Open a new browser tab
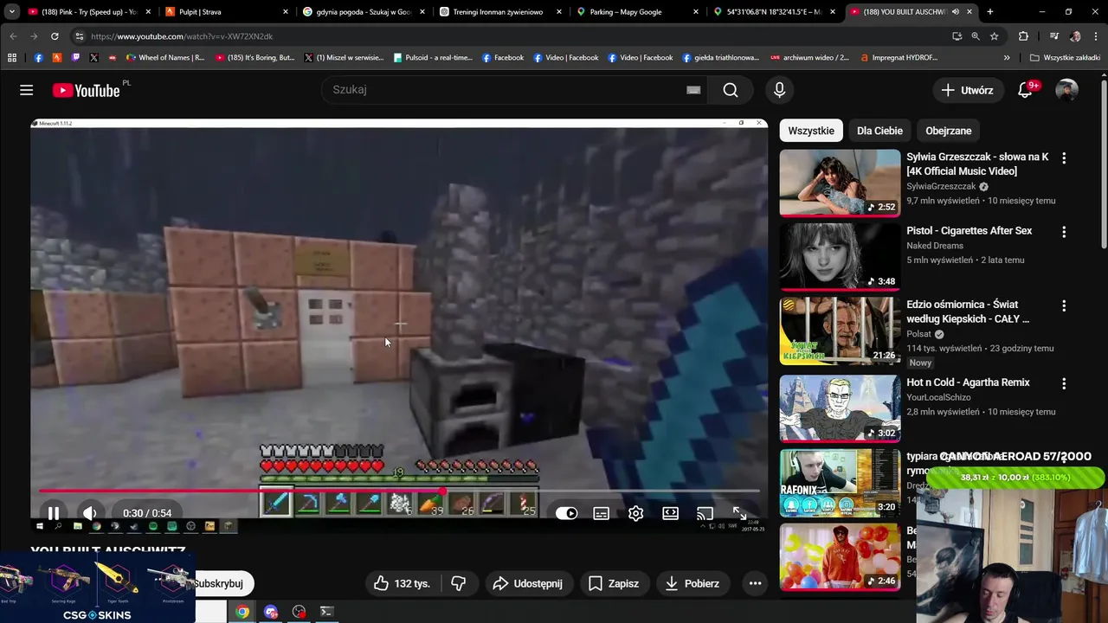This screenshot has width=1108, height=623. pos(989,12)
